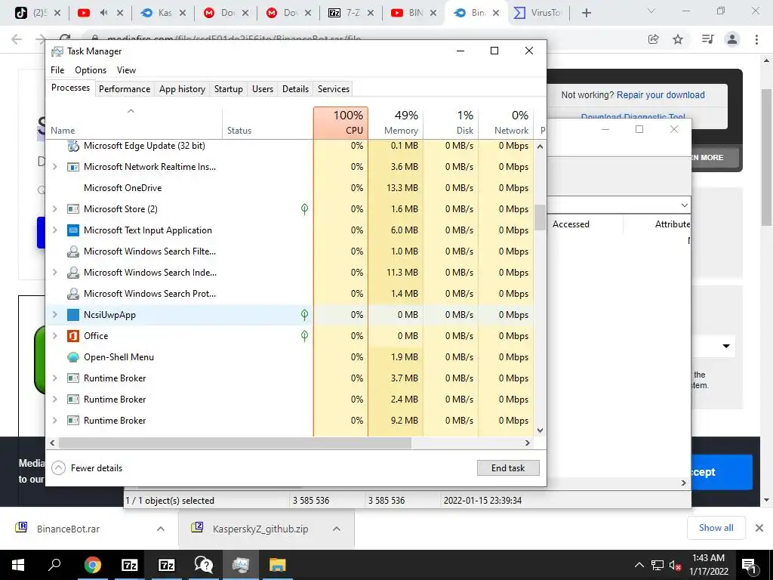Viewport: 773px width, 580px height.
Task: Open taskbar search magnifier
Action: pos(54,565)
